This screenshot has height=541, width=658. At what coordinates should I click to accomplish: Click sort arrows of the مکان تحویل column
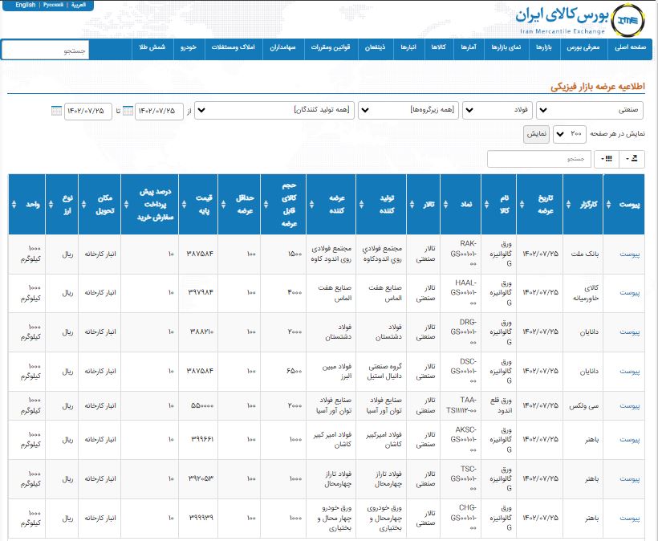coord(83,205)
